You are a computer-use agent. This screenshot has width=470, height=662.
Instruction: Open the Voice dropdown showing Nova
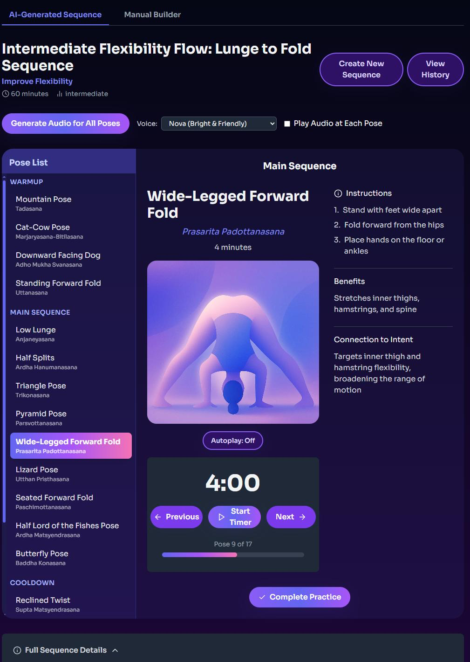tap(219, 124)
